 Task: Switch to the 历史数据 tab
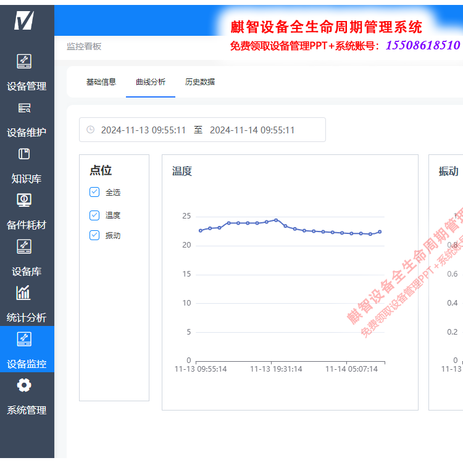tap(200, 82)
